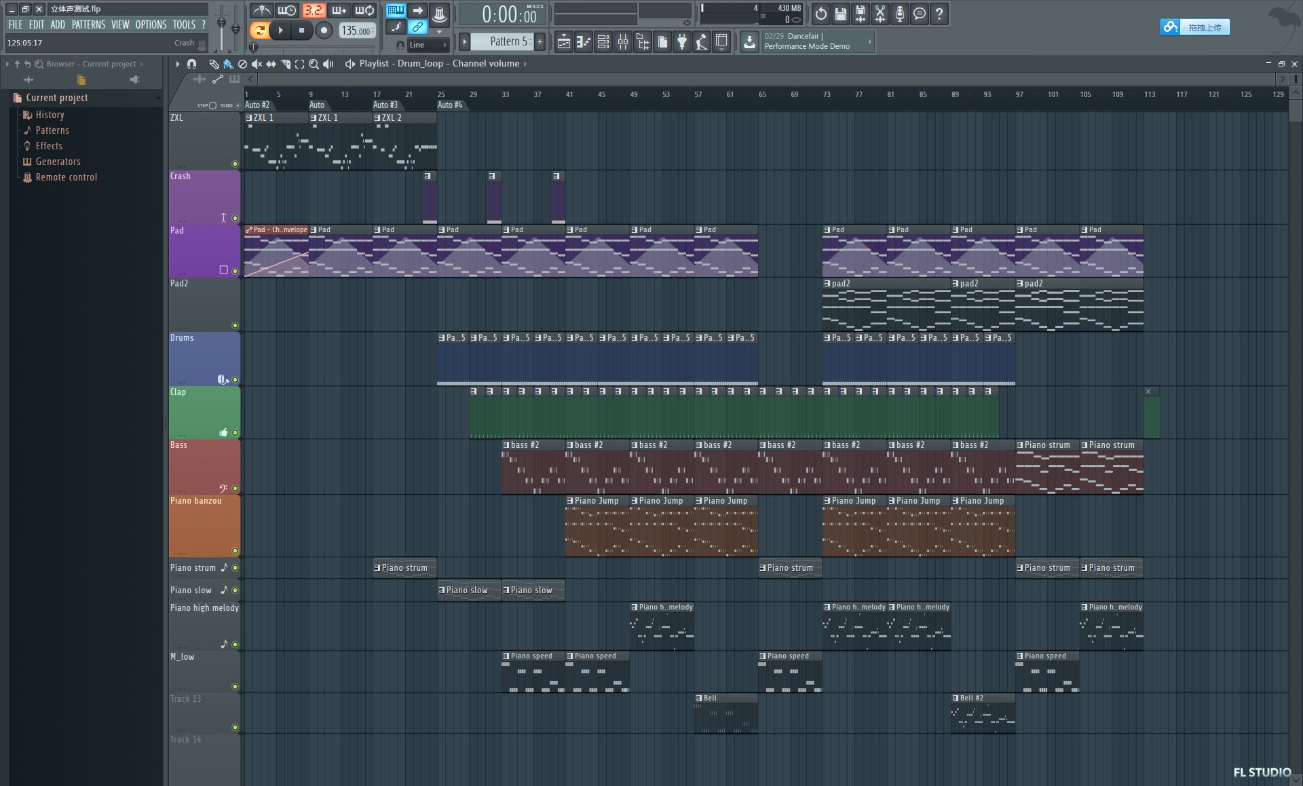Viewport: 1303px width, 786px height.
Task: Click the 135.000 tempo field
Action: (x=357, y=31)
